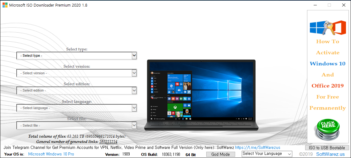The width and height of the screenshot is (351, 158).
Task: Minimize the ISO Downloader window
Action: [x=315, y=5]
